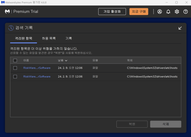Screen dimensions: 191x137
Task: Click the clock icon beside 검색 기록
Action: click(11, 28)
